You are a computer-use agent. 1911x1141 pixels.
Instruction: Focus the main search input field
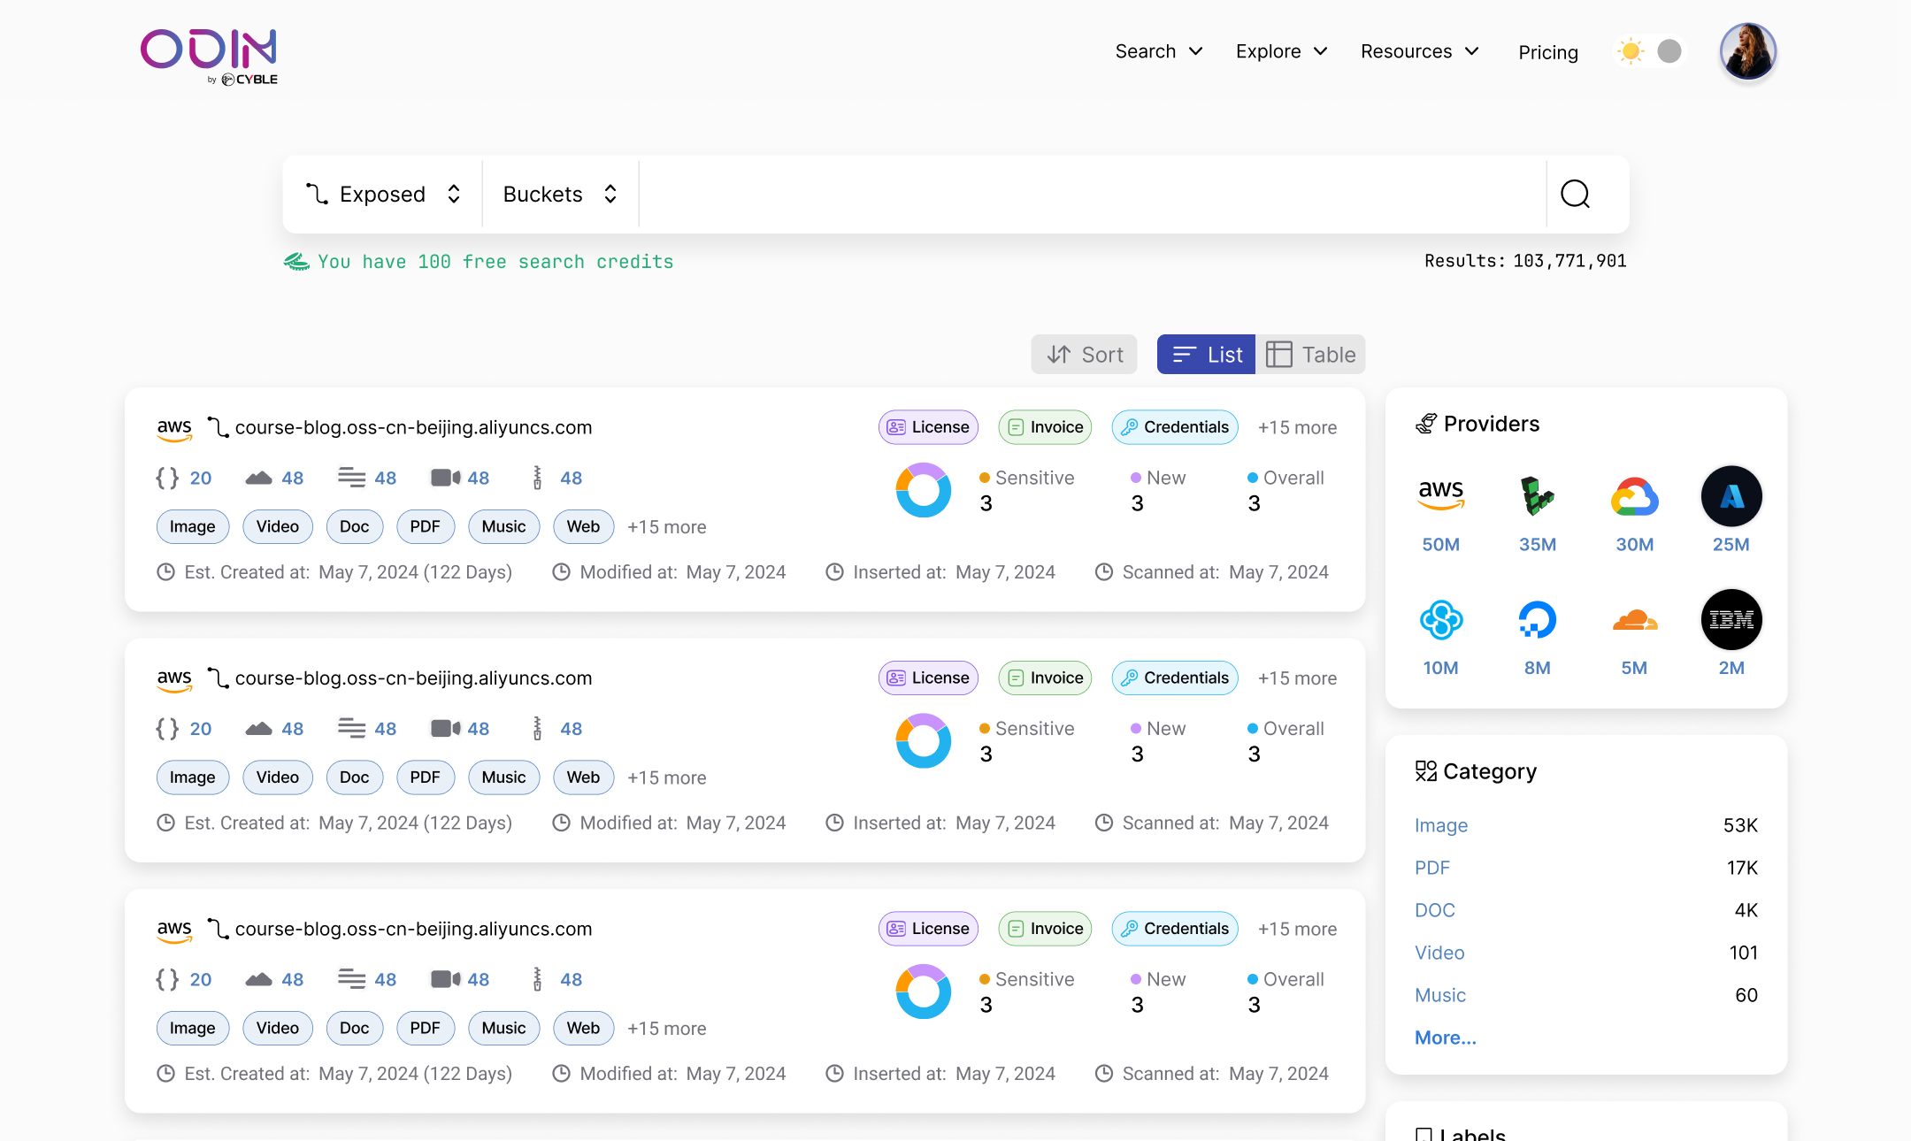tap(1092, 194)
